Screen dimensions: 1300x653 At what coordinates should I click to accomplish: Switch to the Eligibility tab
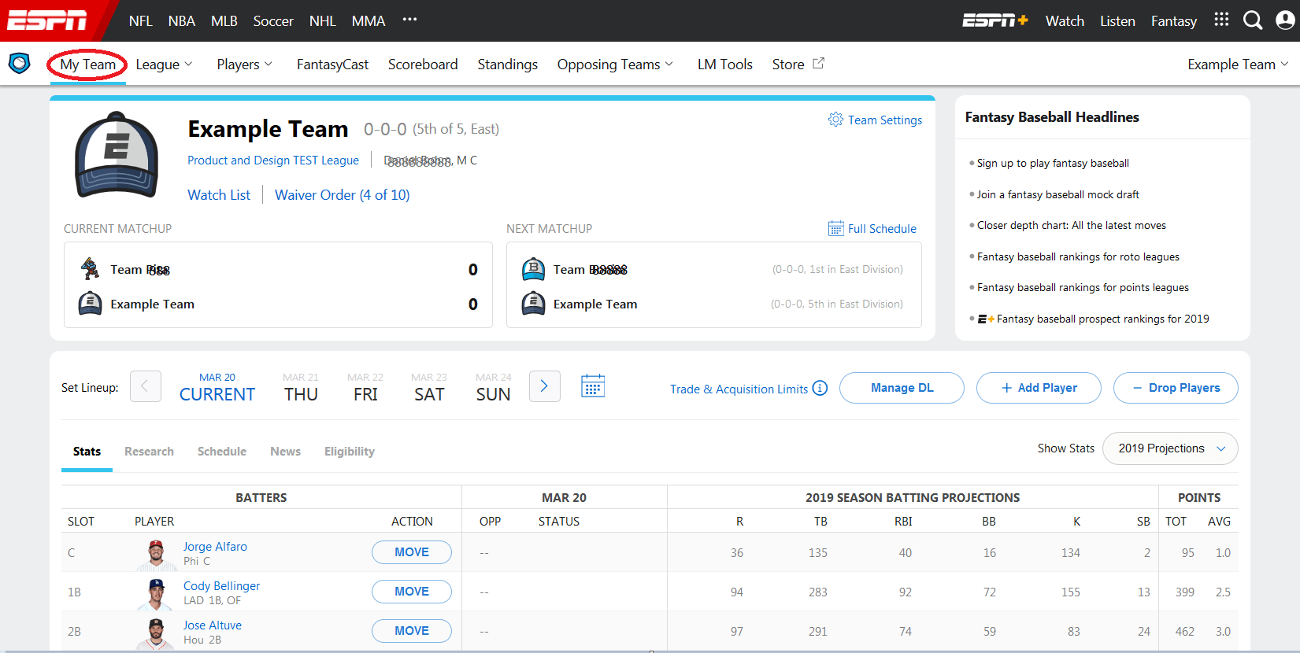[350, 452]
